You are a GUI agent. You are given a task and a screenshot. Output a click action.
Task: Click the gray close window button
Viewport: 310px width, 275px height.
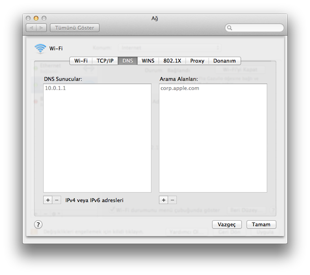[x=28, y=18]
